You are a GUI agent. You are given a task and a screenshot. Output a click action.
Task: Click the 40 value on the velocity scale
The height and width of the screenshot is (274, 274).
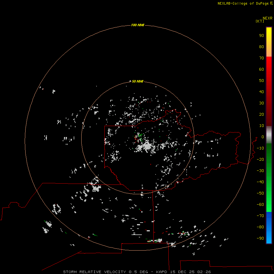[262, 92]
